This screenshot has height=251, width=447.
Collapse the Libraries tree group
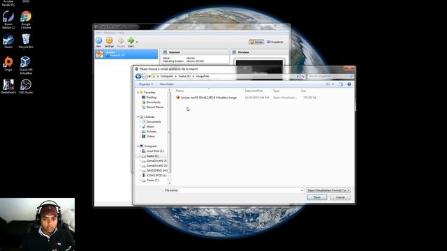coord(138,117)
